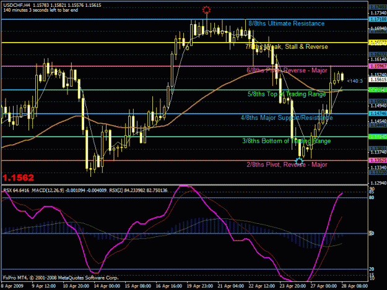Click the 1.14940 price scale value
The width and height of the screenshot is (387, 290).
378,106
